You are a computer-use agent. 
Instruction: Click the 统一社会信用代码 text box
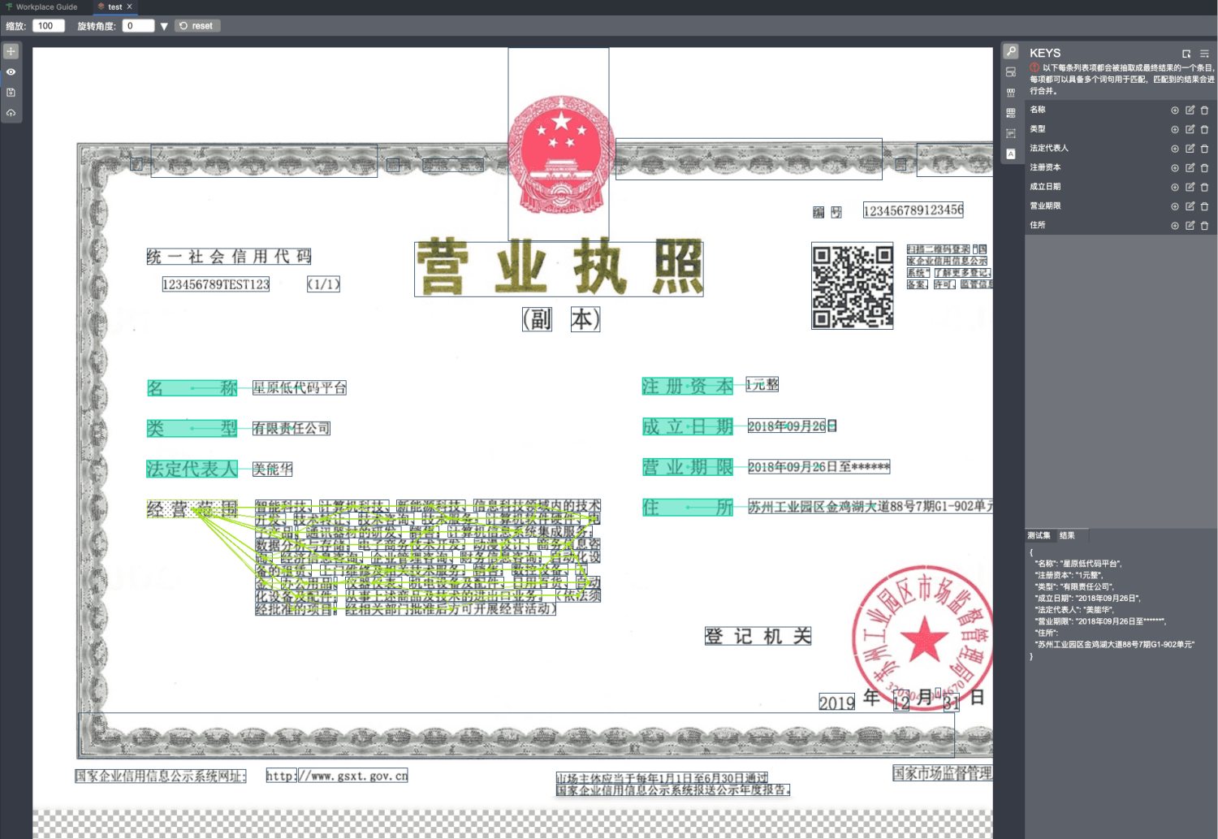229,257
